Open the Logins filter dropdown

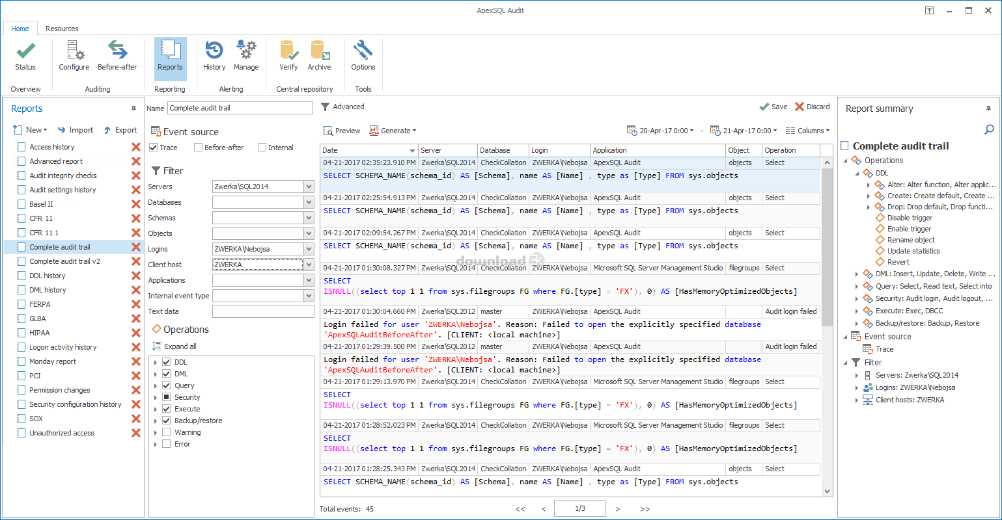(x=309, y=249)
